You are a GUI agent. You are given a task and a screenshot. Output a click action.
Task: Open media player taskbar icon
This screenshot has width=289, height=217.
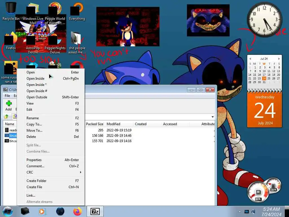tap(42, 211)
